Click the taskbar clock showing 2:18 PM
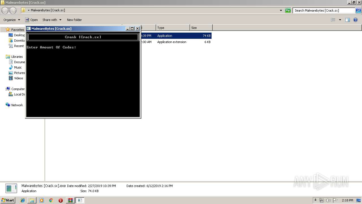Viewport: 362px width, 204px height. [347, 200]
